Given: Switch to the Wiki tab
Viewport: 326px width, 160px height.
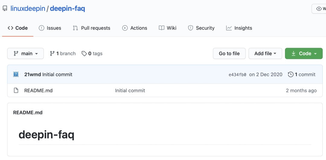Looking at the screenshot, I should tap(168, 28).
